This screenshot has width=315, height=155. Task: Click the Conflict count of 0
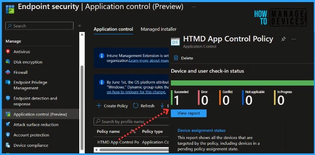226,100
